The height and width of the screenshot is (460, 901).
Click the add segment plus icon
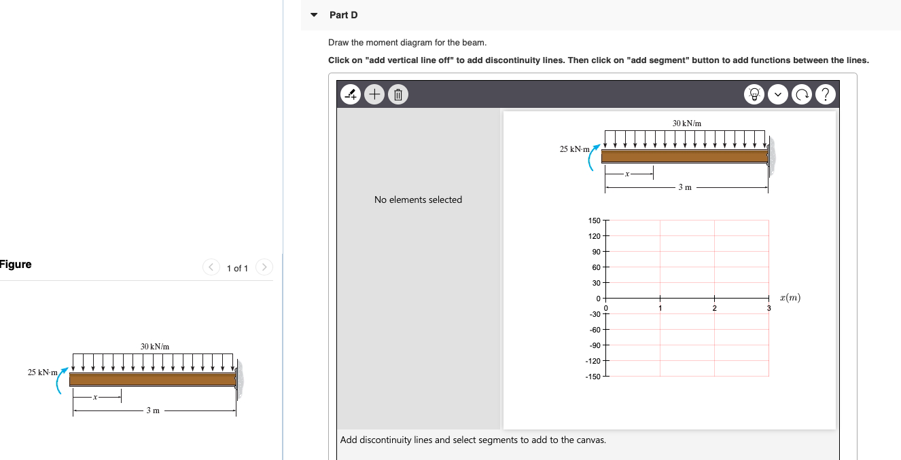[x=374, y=94]
